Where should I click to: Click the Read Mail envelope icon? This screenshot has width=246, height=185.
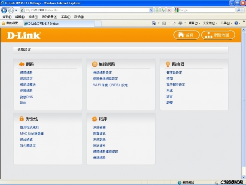point(173,23)
